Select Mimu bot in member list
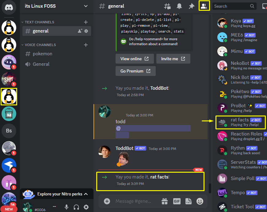 tap(241, 51)
